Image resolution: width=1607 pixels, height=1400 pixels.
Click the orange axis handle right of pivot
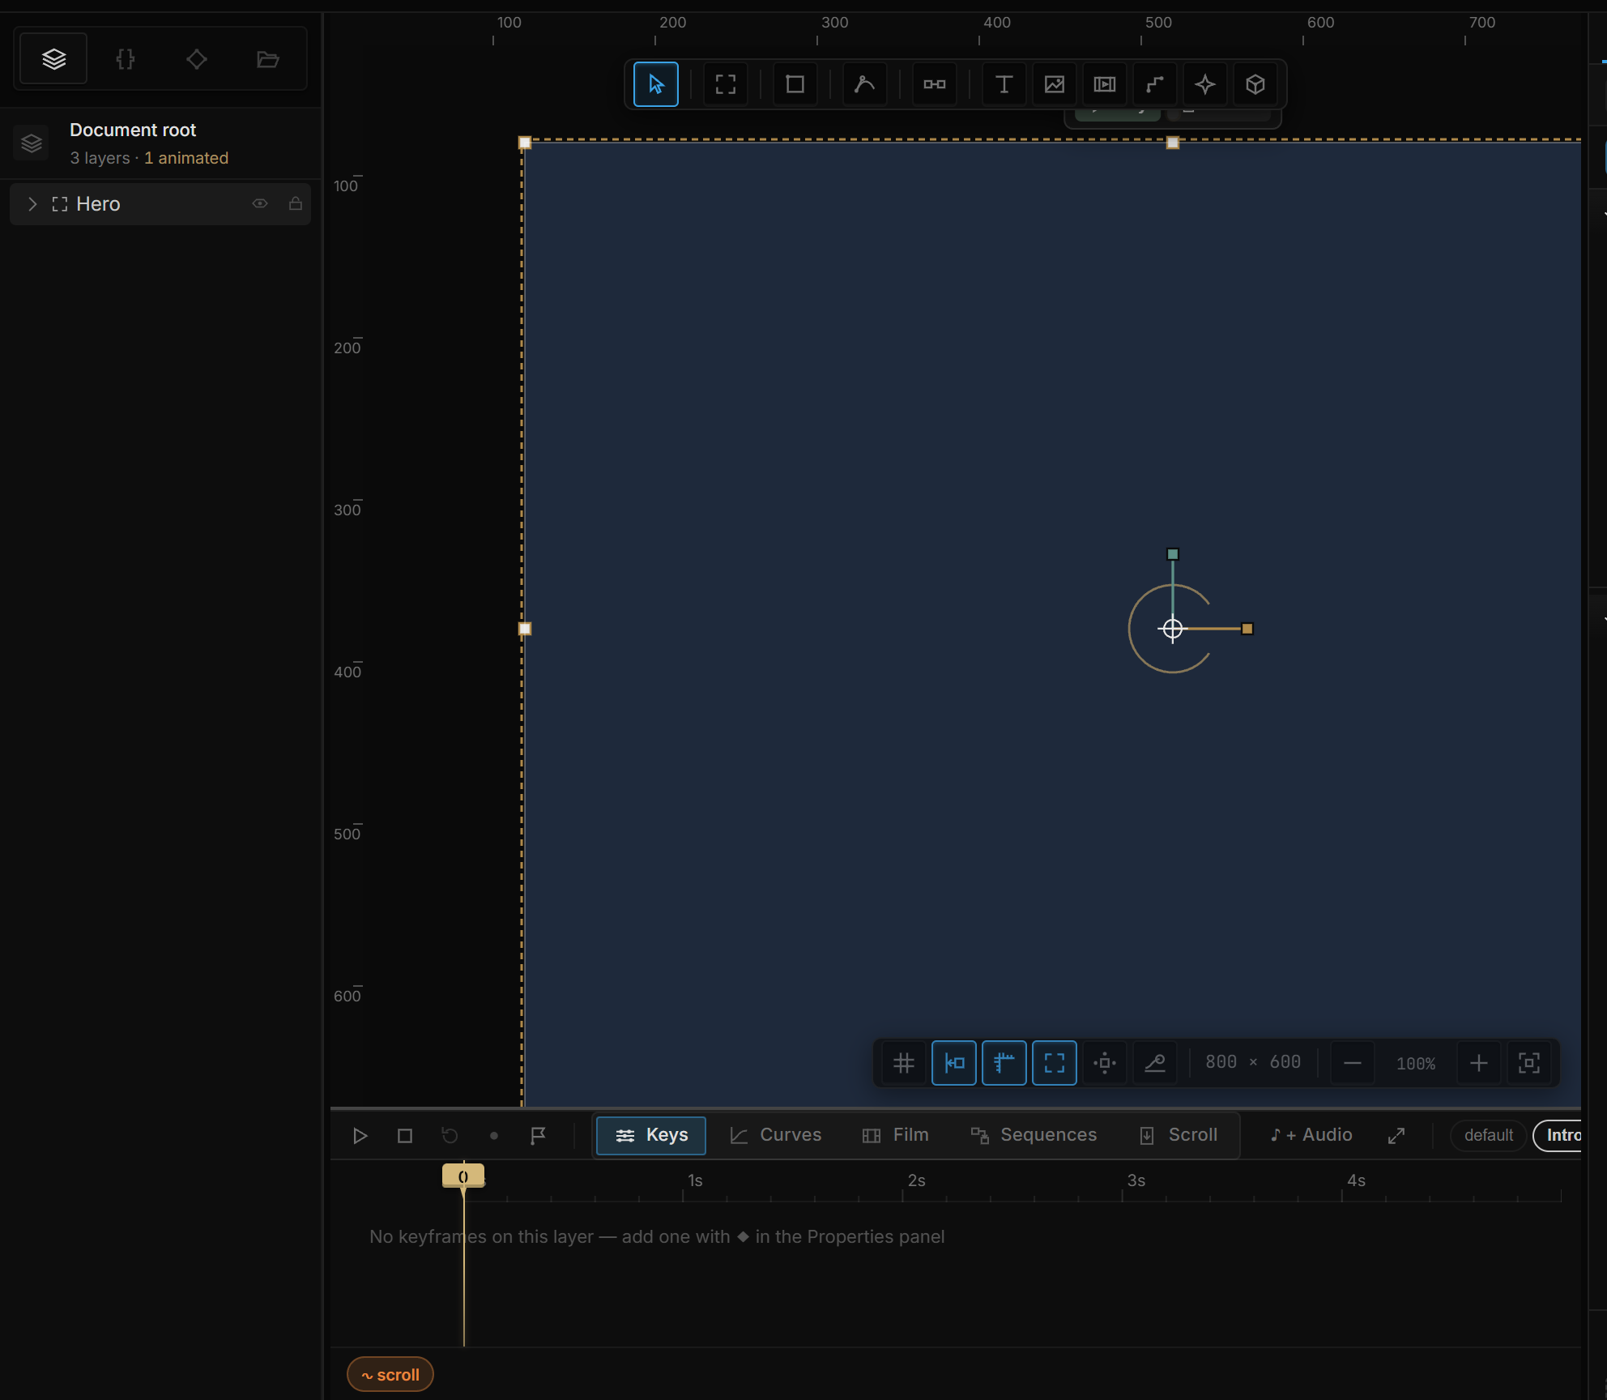[x=1247, y=629]
